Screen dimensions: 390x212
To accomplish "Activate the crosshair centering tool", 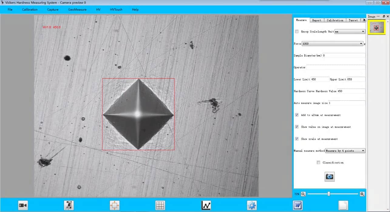I will [114, 205].
